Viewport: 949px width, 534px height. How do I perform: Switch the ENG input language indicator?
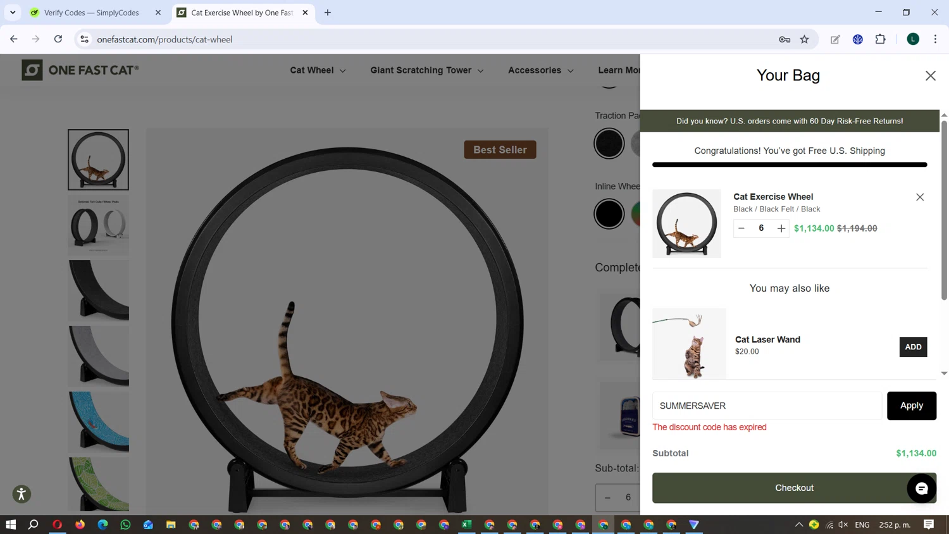coord(862,525)
